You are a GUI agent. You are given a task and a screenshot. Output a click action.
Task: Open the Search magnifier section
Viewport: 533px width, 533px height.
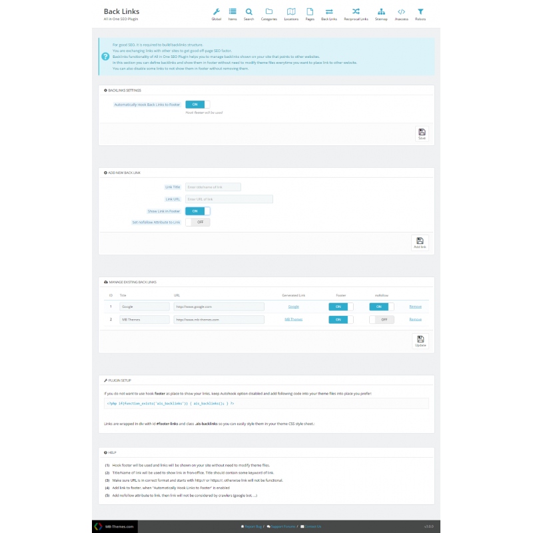click(249, 13)
